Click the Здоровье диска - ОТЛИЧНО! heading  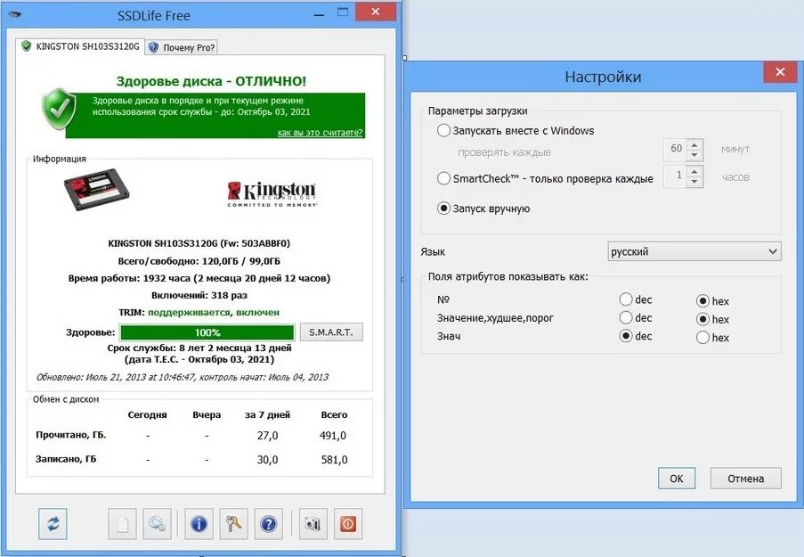tap(211, 81)
